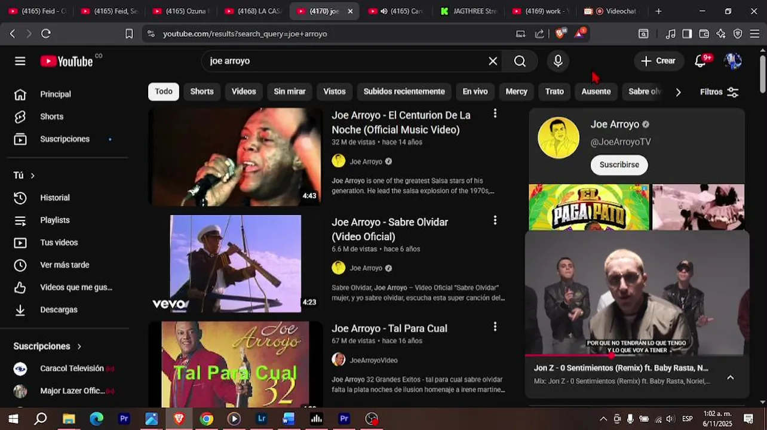This screenshot has width=767, height=430.
Task: Select the Mercy filter chip
Action: point(517,91)
